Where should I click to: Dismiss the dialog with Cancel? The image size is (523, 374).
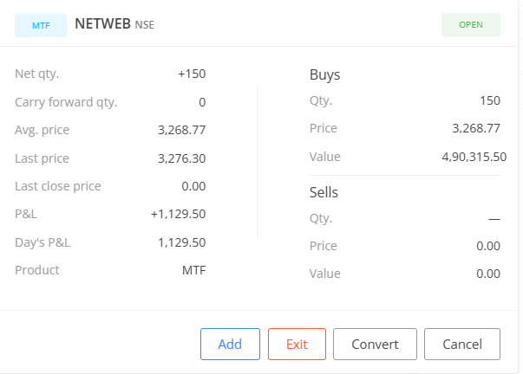[x=461, y=344]
